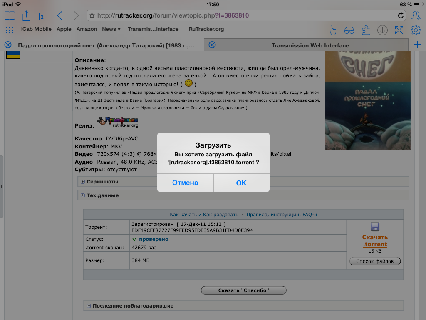This screenshot has height=320, width=426.
Task: Tap the left edge sidebar handle
Action: coord(2,186)
